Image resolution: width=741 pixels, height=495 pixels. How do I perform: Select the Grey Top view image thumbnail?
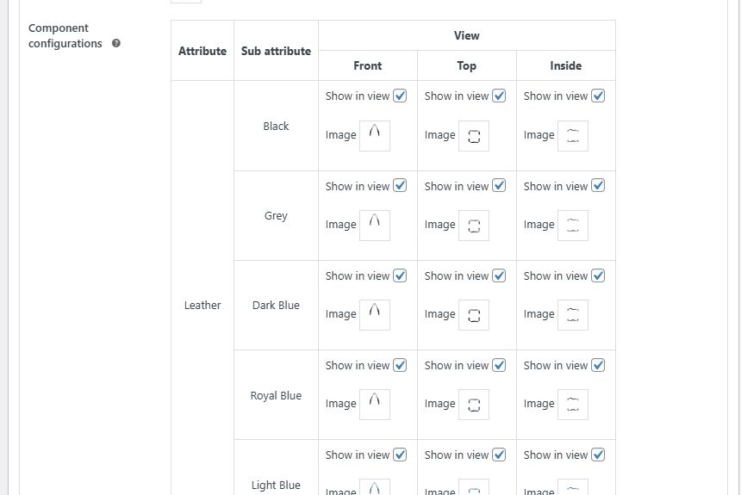click(474, 225)
